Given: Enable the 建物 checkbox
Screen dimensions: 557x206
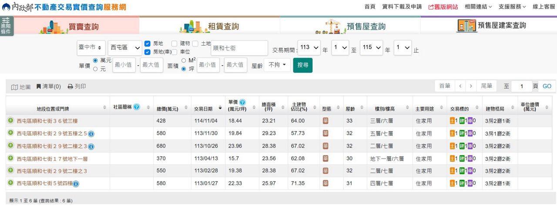Looking at the screenshot, I should (174, 43).
